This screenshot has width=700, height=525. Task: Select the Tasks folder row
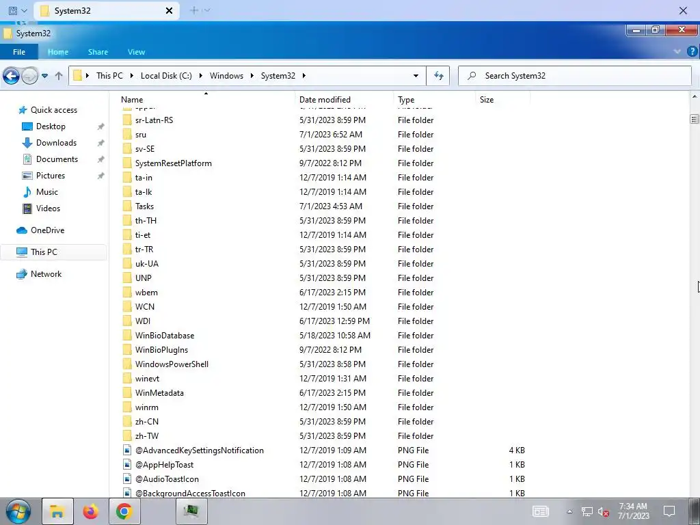click(325, 206)
